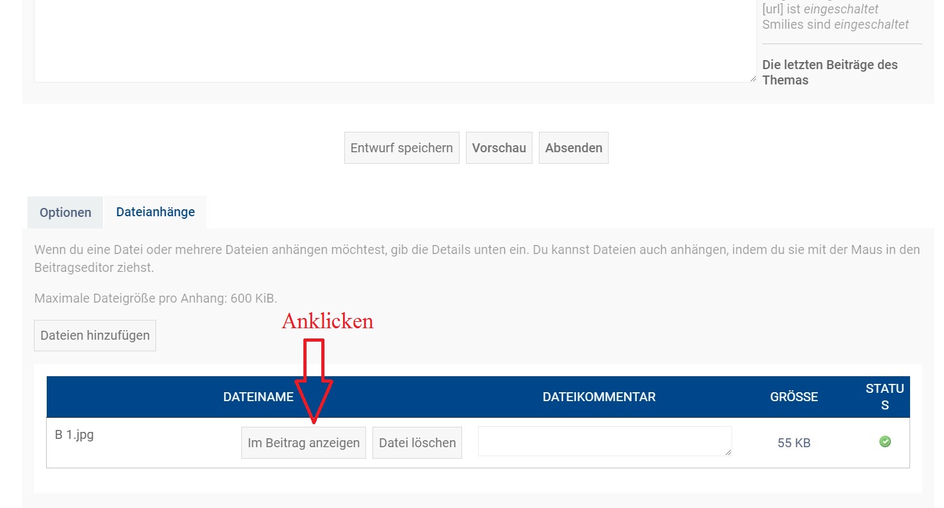
Task: Submit the post with Absenden
Action: point(573,148)
